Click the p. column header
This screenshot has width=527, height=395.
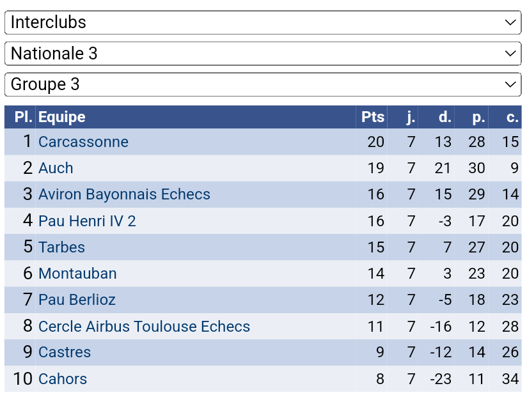click(x=478, y=117)
